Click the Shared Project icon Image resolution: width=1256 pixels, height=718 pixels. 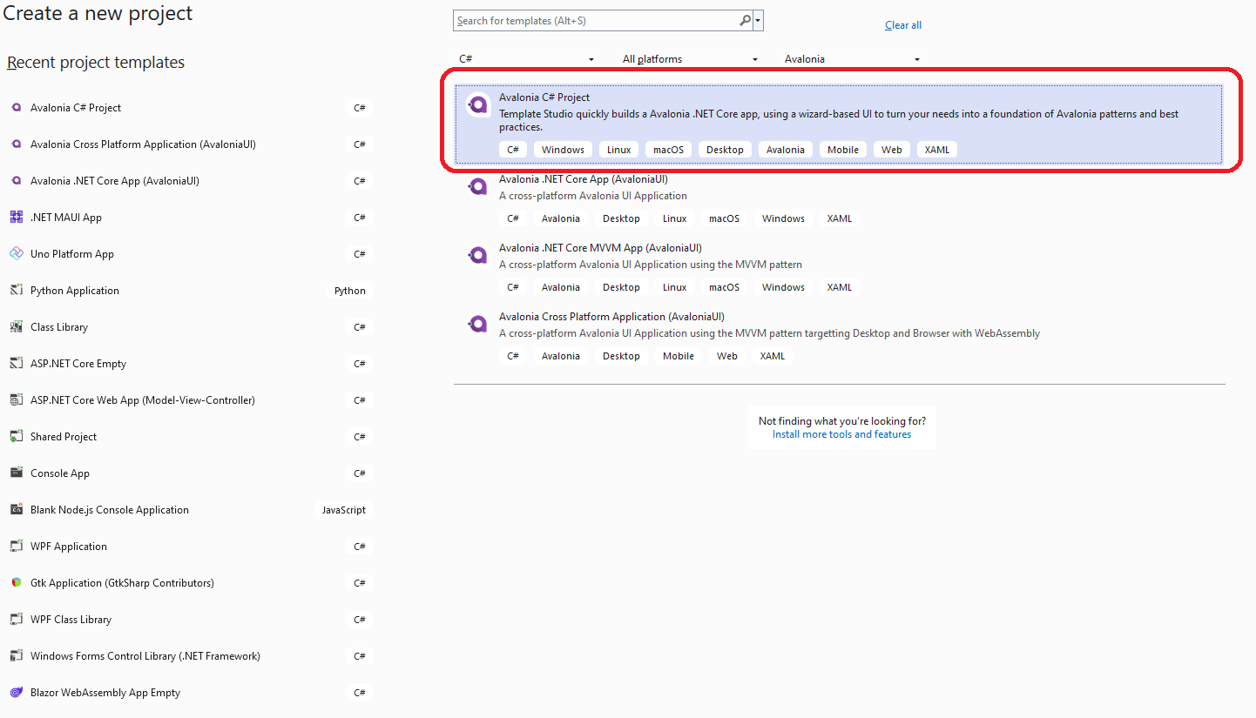pyautogui.click(x=16, y=437)
